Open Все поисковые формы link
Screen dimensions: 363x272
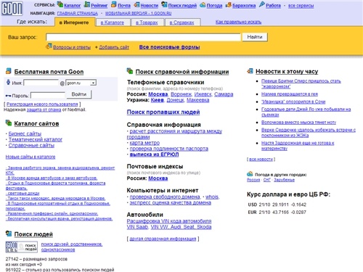tap(169, 47)
